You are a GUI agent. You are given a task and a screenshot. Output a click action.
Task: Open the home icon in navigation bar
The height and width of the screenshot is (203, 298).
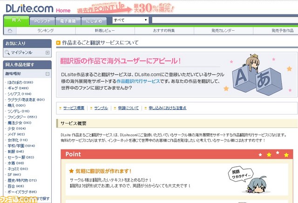[x=10, y=31]
